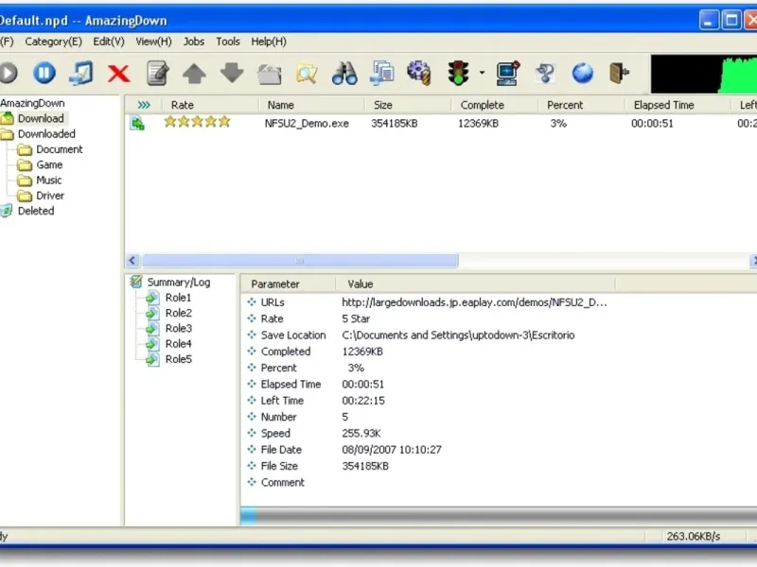Click the globe browser icon

[583, 74]
